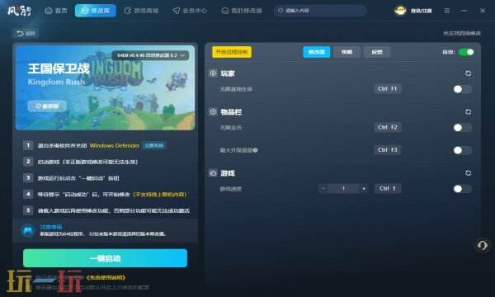The width and height of the screenshot is (495, 297).
Task: Select the highlighted 修改库 tab
Action: click(x=96, y=11)
